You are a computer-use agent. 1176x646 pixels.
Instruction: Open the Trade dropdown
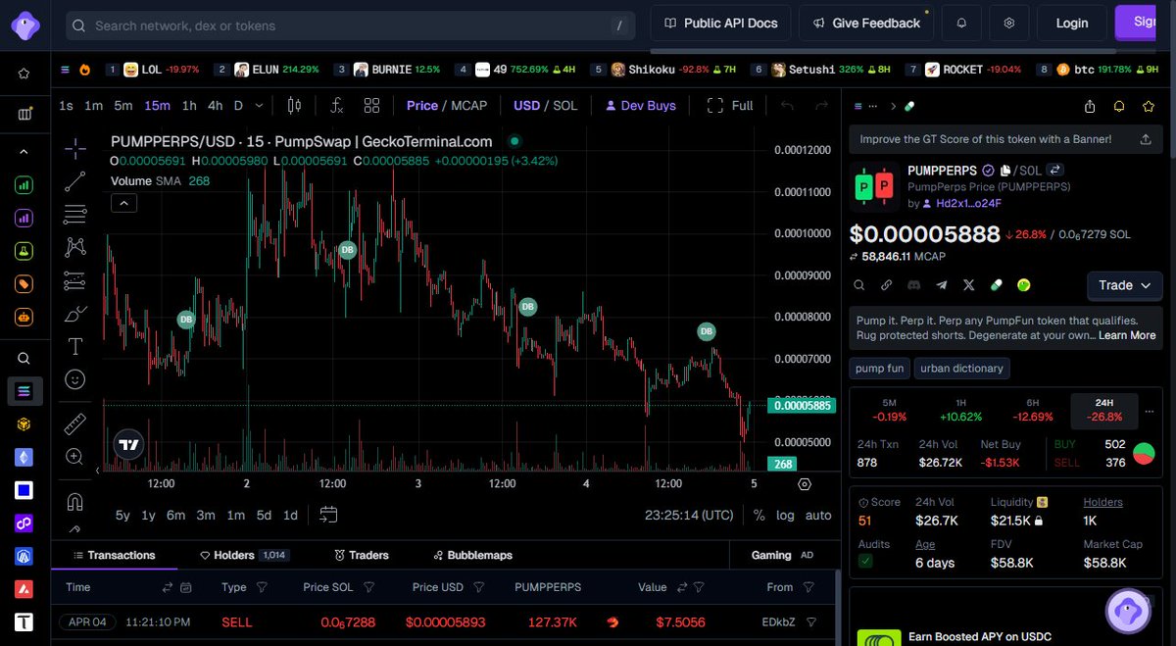pos(1125,285)
